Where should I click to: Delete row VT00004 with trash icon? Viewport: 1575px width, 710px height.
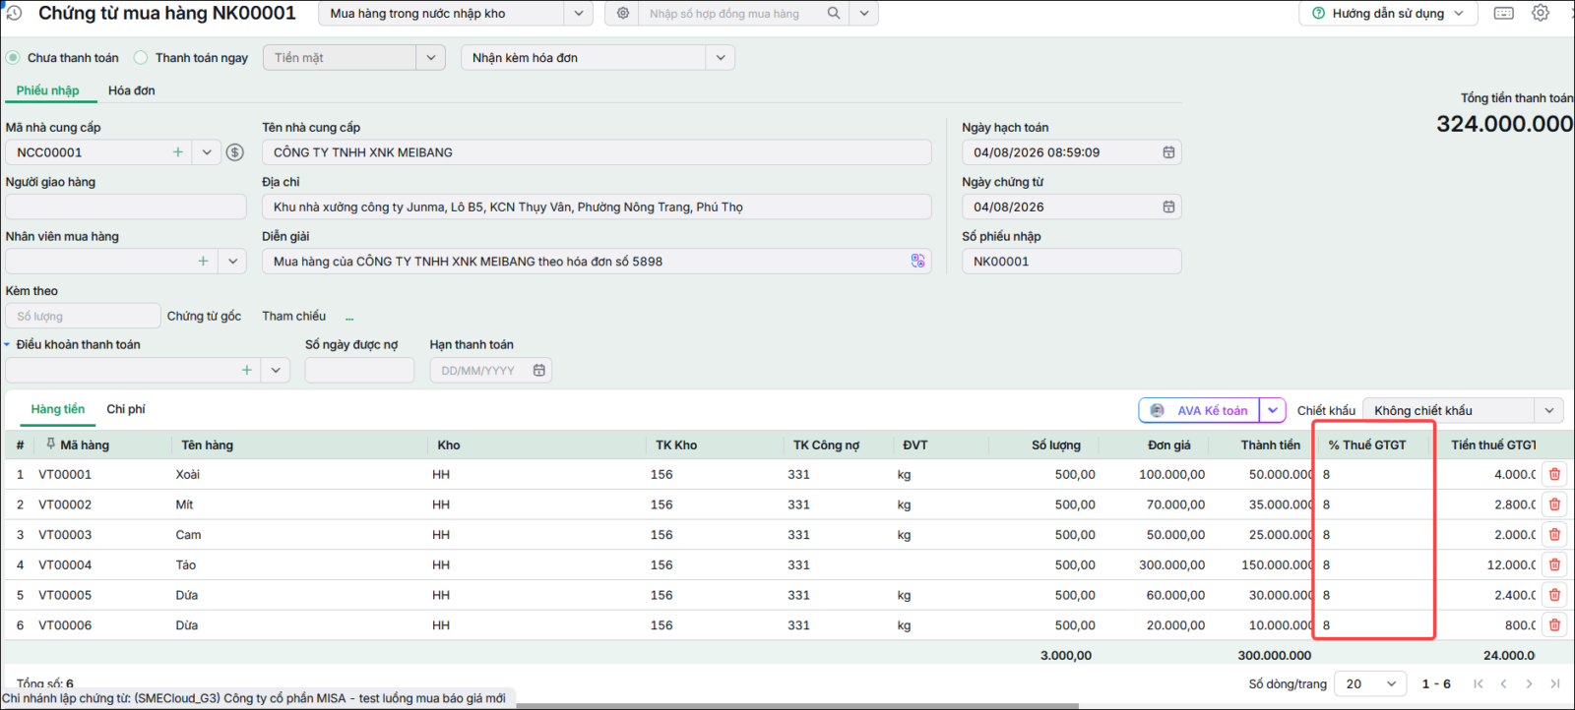[x=1554, y=565]
